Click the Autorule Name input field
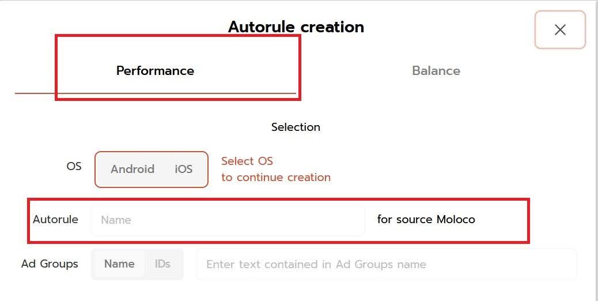Viewport: 598px width, 301px height. tap(228, 220)
